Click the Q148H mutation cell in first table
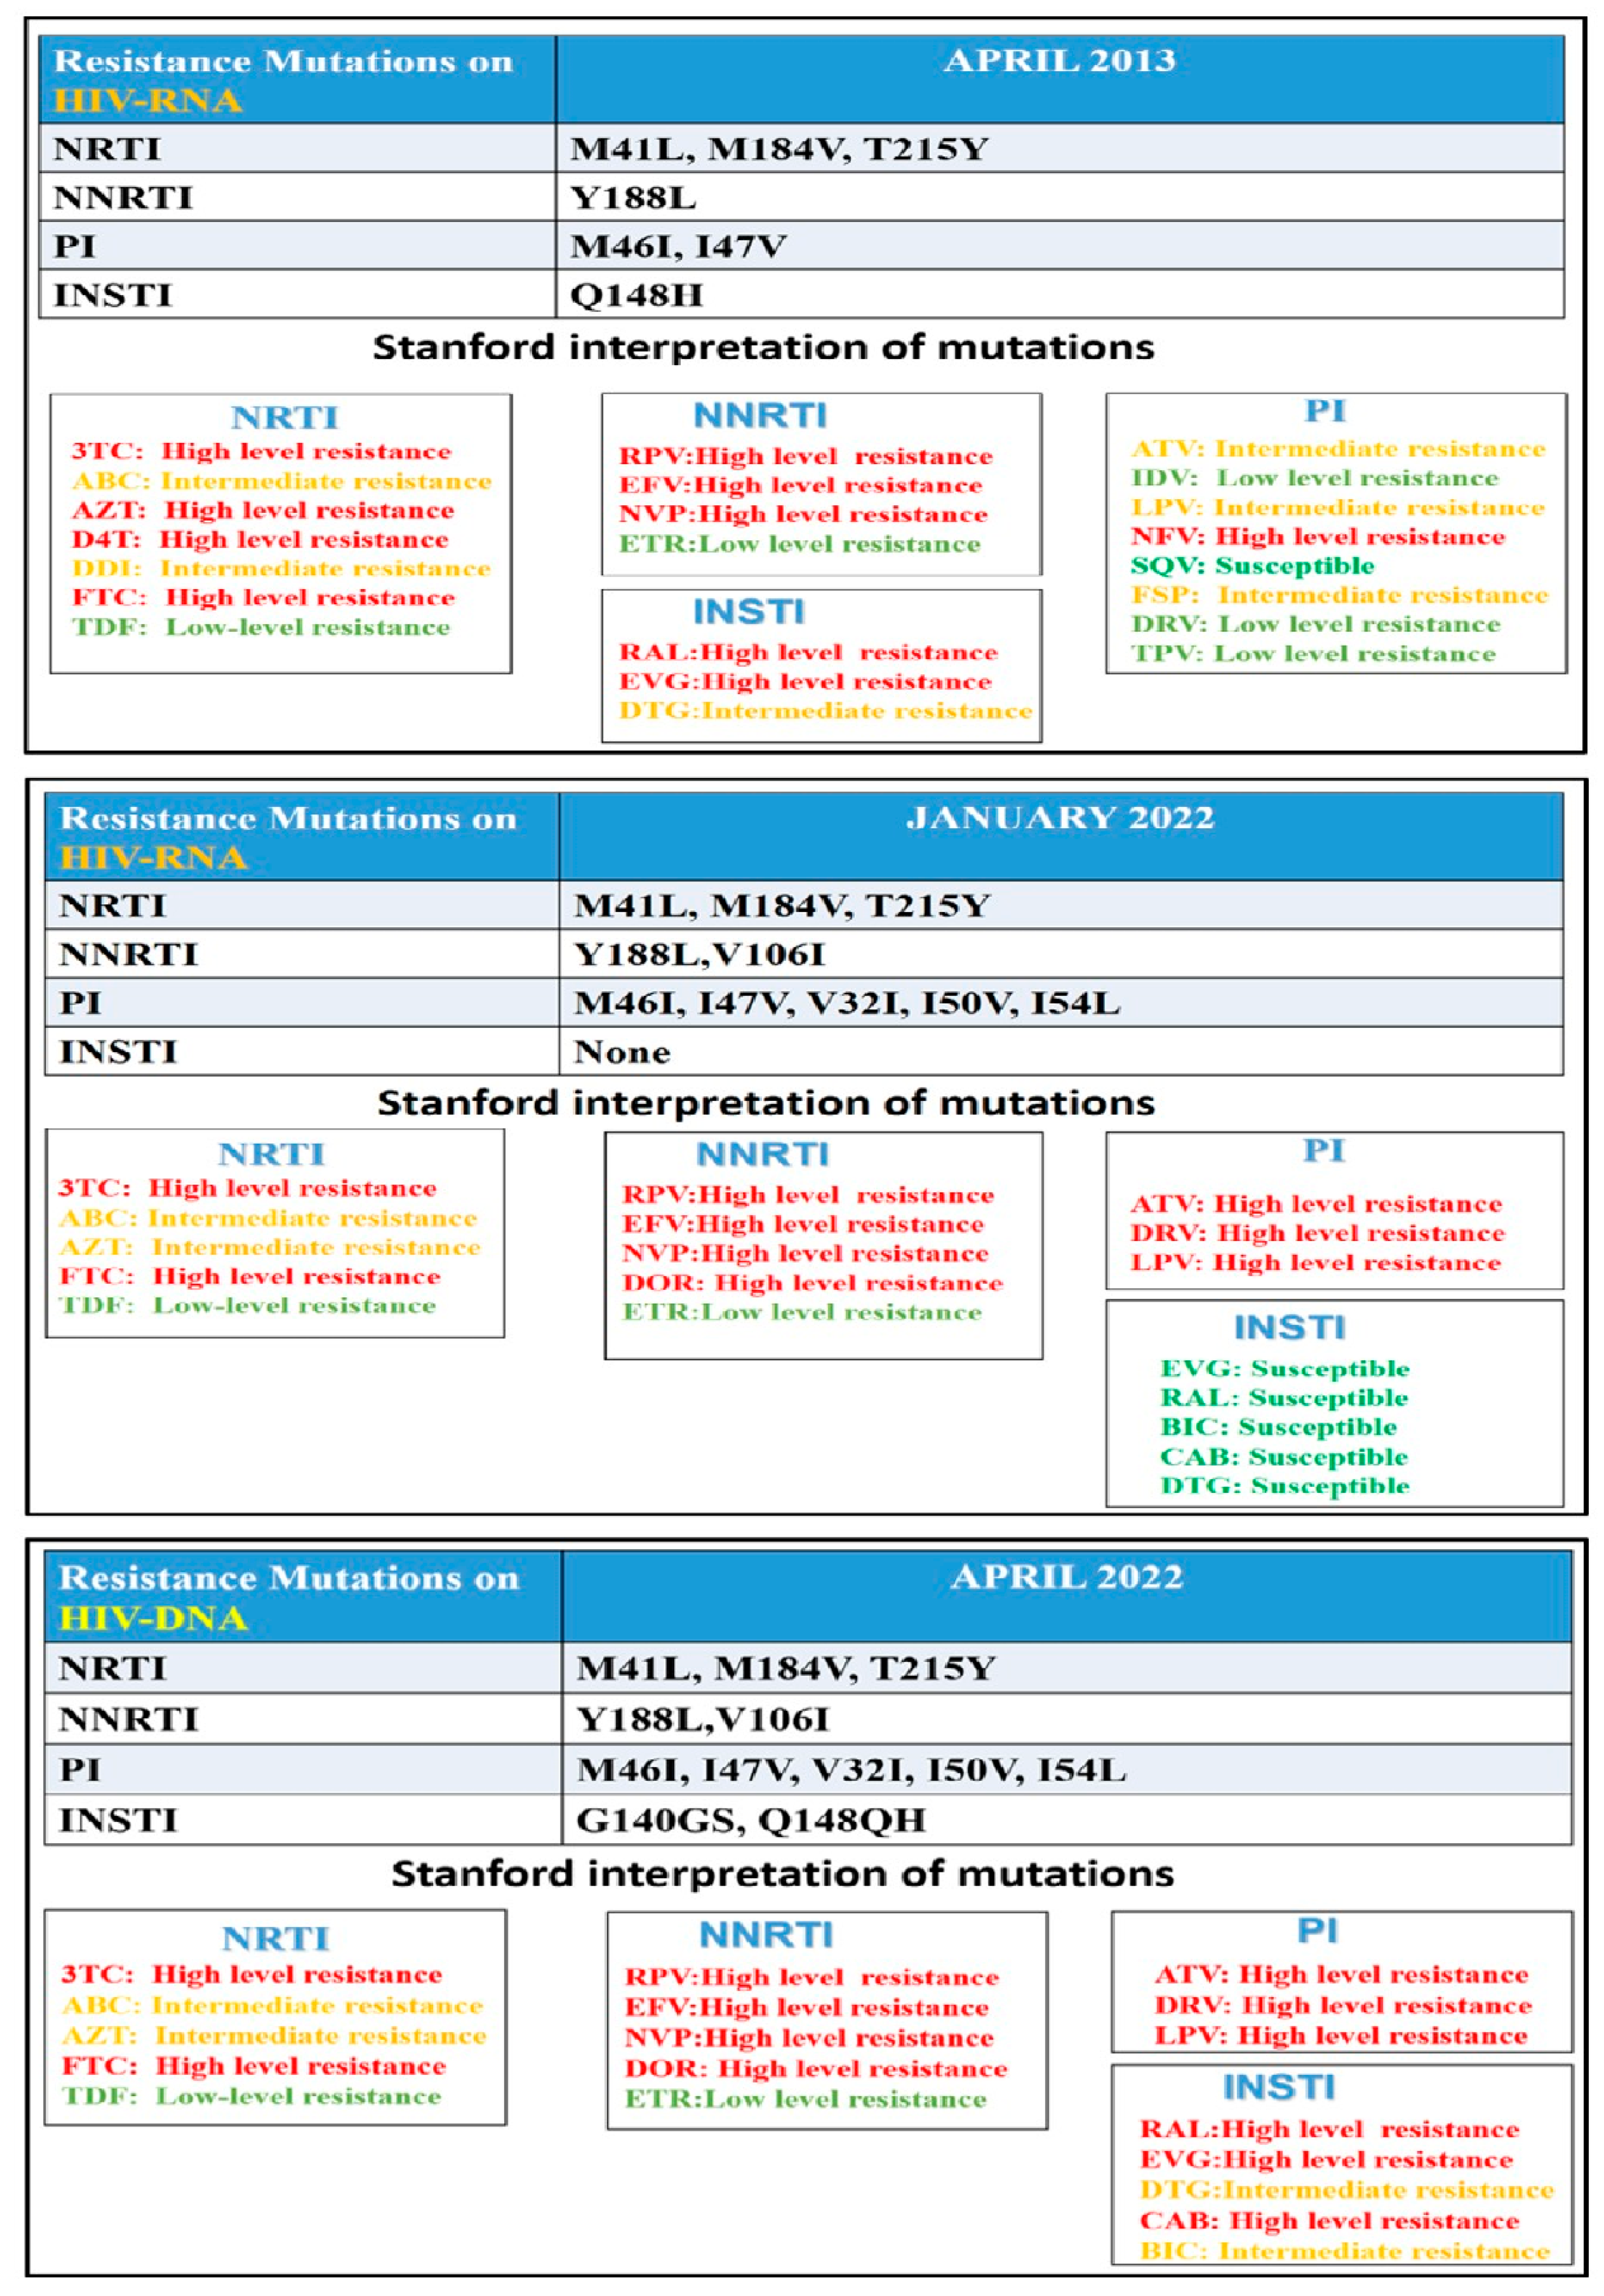This screenshot has height=2296, width=1604. 636,295
